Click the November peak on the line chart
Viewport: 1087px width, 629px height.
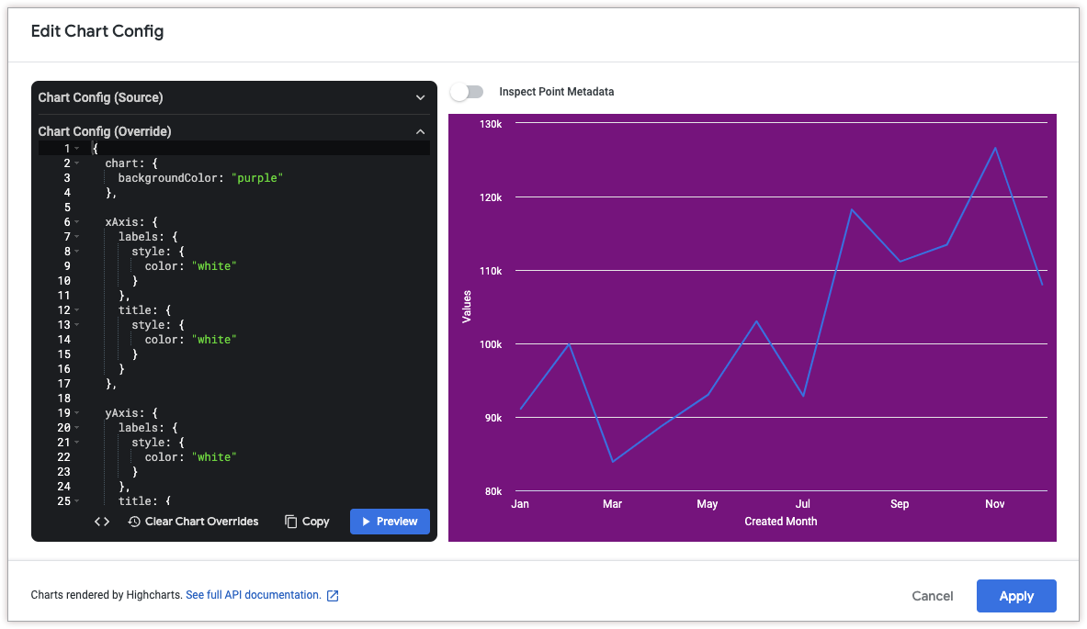(995, 148)
